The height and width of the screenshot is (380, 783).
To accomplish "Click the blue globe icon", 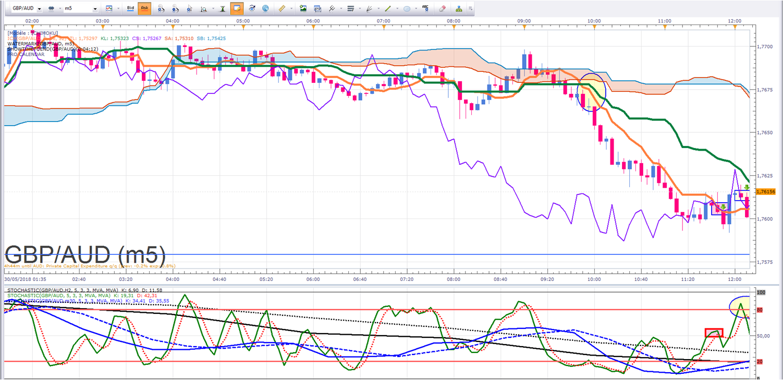I will pos(266,9).
